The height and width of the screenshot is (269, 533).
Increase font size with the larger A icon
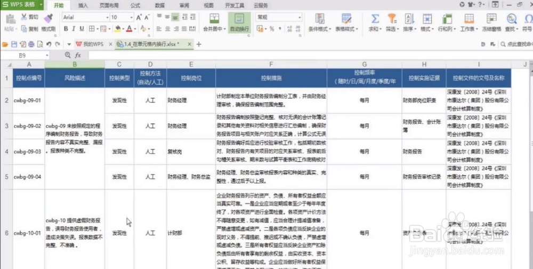[139, 18]
